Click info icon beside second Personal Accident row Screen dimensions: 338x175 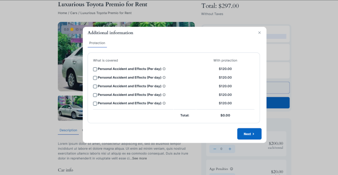point(164,77)
